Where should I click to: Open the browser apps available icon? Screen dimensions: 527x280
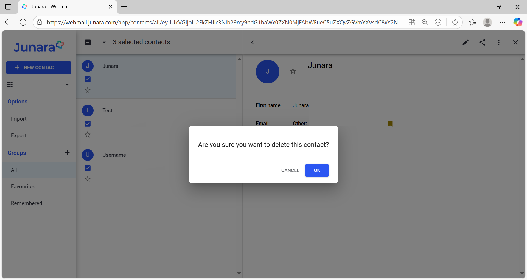(412, 22)
